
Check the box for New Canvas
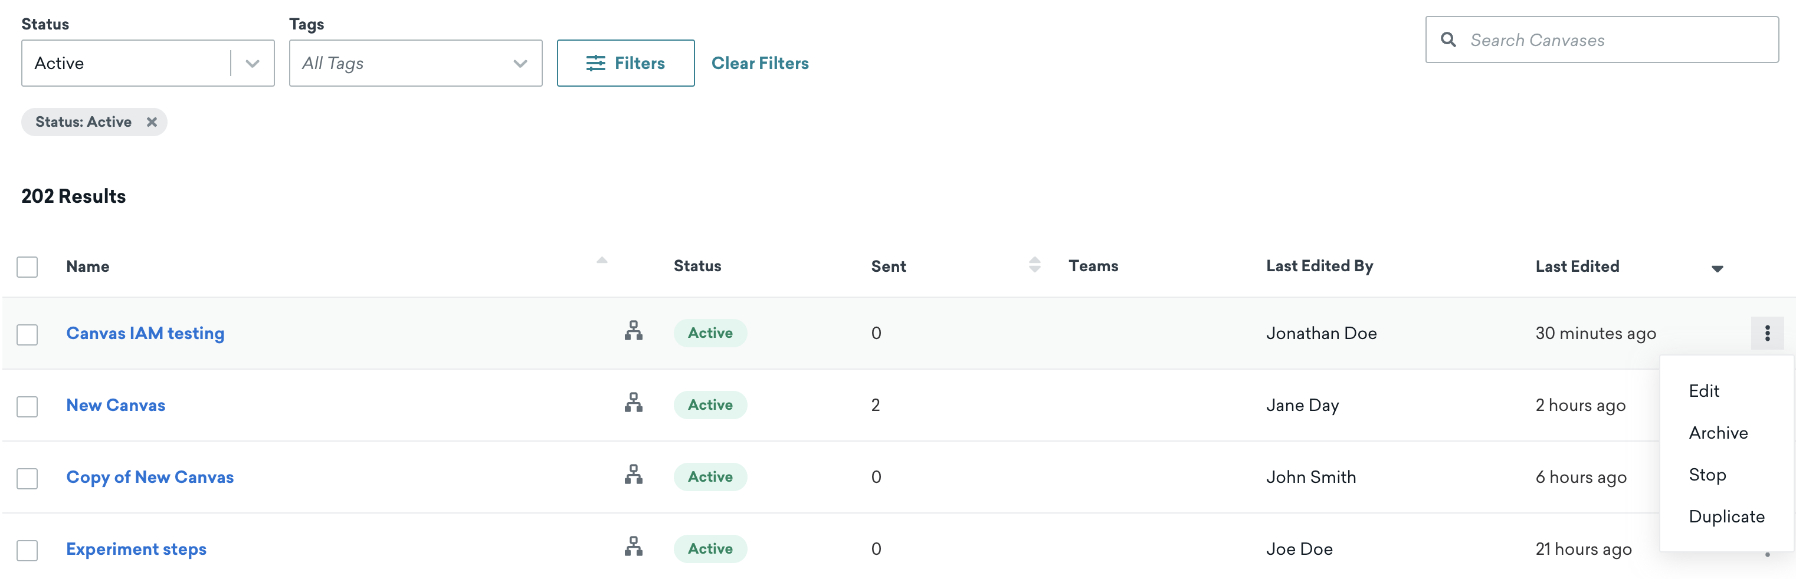[x=27, y=406]
